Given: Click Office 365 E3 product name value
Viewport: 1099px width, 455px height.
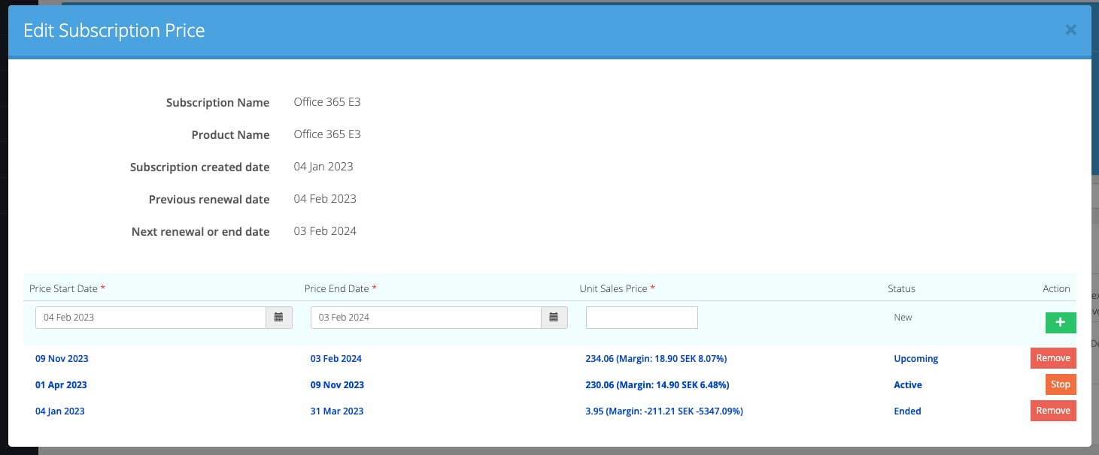Looking at the screenshot, I should (x=327, y=134).
